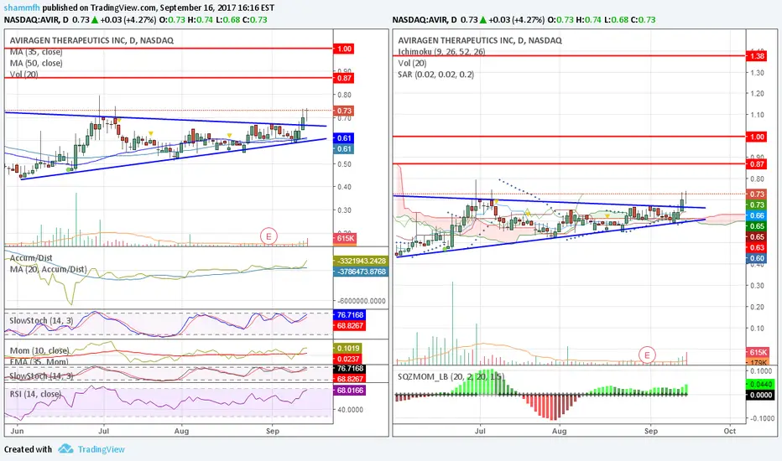Click the -3321943.2428 Accum/Dist value

tap(361, 262)
